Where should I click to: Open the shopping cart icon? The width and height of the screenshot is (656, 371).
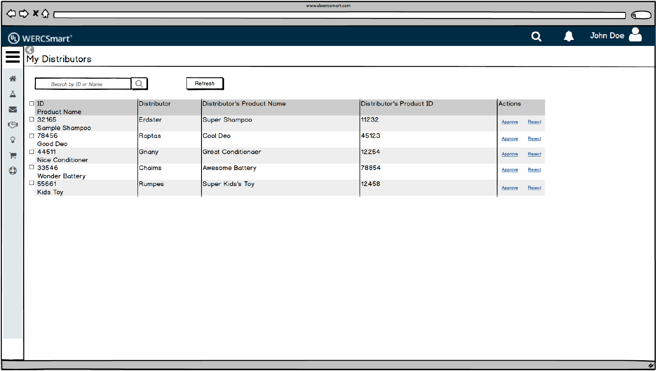(13, 156)
